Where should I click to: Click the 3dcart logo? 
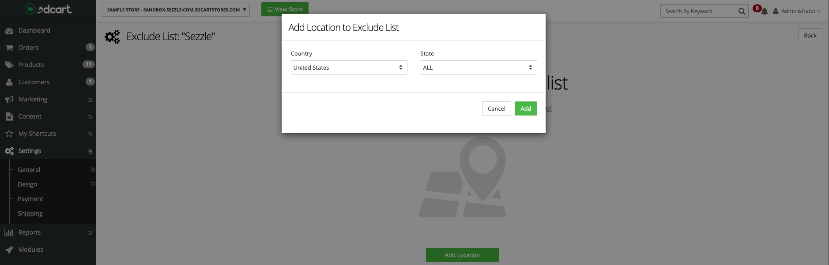pyautogui.click(x=48, y=9)
